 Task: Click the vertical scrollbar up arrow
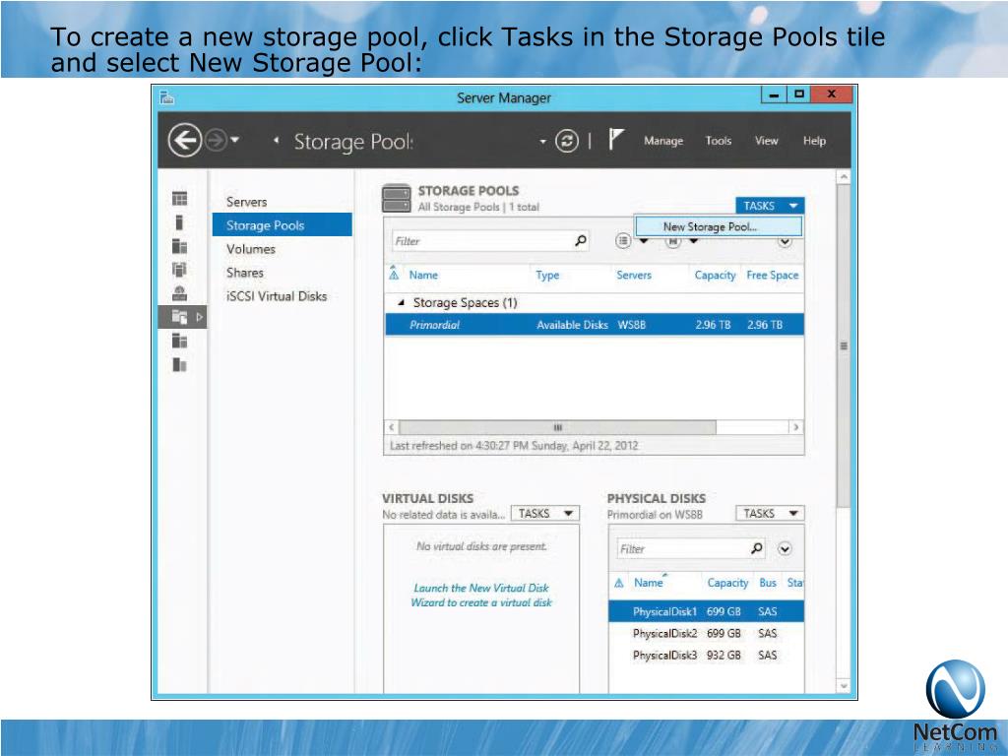tap(844, 177)
